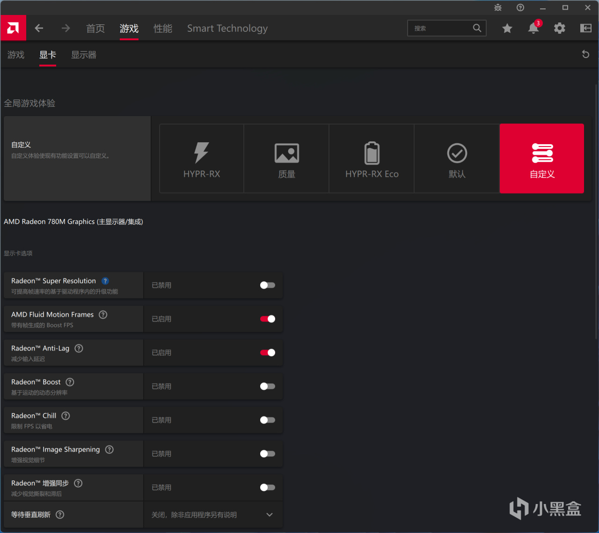Select the 游戏 main tab

pyautogui.click(x=129, y=29)
